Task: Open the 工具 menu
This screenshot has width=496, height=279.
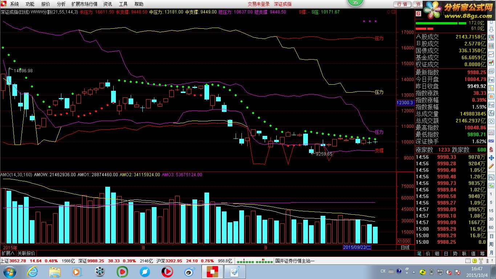Action: click(x=123, y=4)
